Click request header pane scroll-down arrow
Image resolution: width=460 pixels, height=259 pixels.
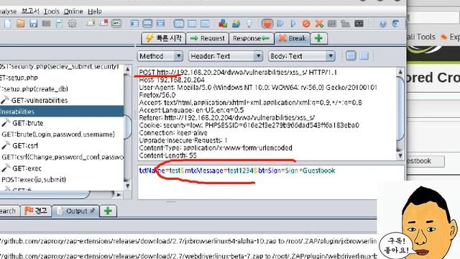[x=400, y=155]
